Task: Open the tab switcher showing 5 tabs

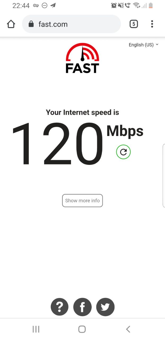Action: coord(133,24)
